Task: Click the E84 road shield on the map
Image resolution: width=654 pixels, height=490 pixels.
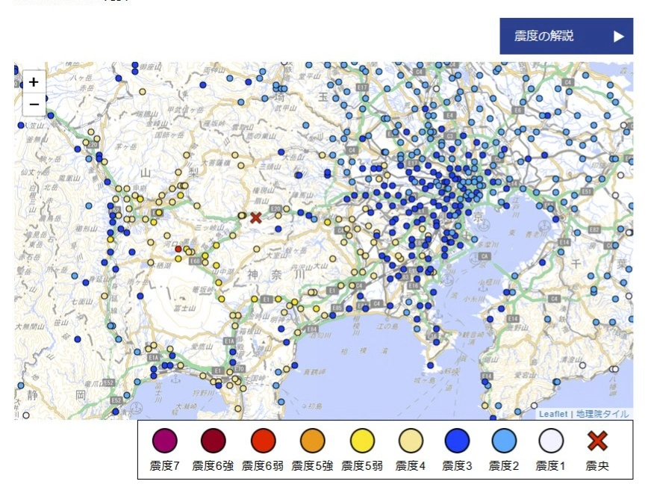Action: pyautogui.click(x=312, y=329)
